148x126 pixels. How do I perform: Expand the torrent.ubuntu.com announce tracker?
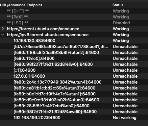tap(3, 29)
